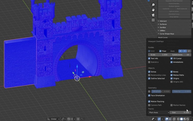Toggle the Z axis display button

(x=189, y=51)
